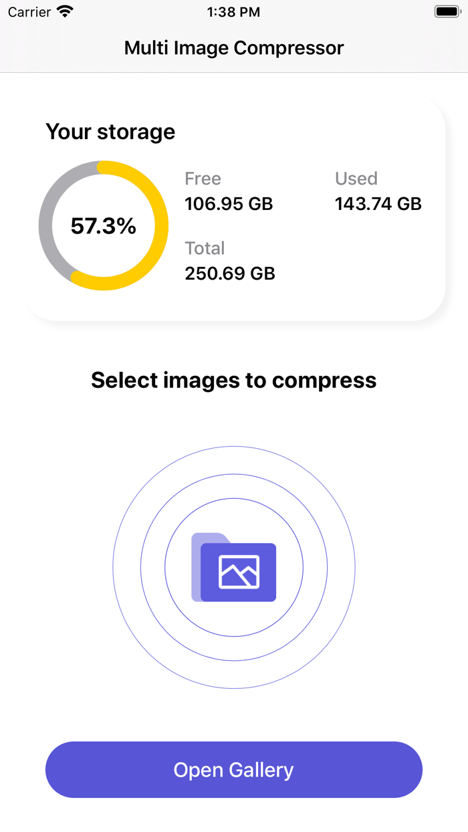The width and height of the screenshot is (468, 832).
Task: Tap the Multi Image Compressor title
Action: tap(233, 47)
